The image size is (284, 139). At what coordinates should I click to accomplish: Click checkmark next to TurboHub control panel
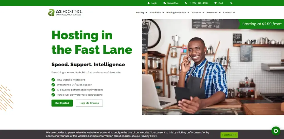(53, 95)
